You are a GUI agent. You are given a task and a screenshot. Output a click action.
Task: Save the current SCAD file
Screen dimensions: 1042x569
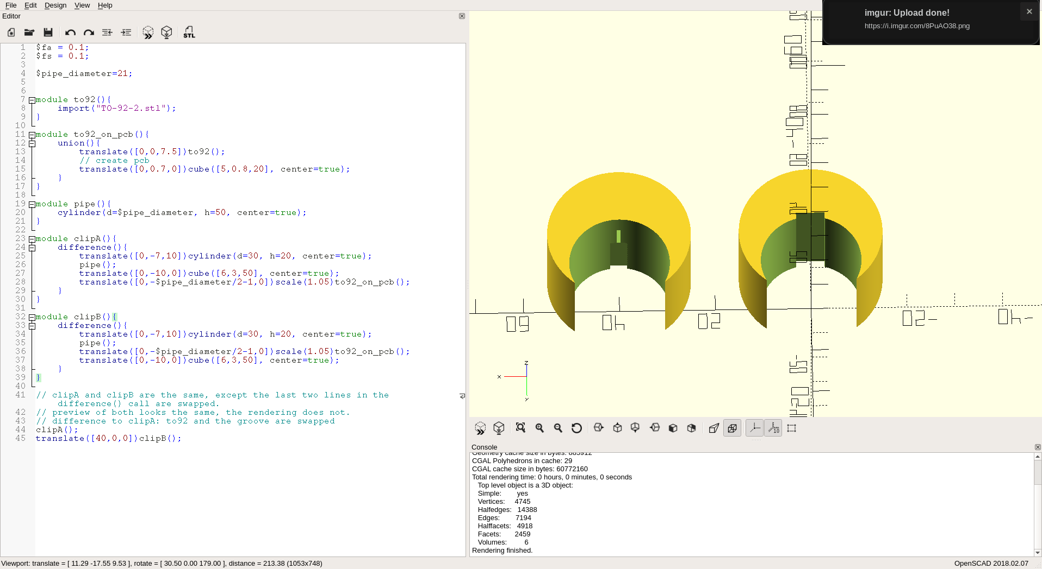point(48,33)
